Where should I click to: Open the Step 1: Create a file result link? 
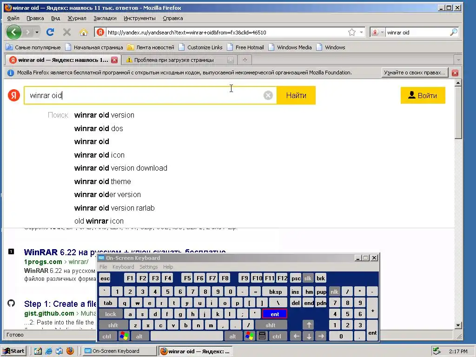[60, 304]
